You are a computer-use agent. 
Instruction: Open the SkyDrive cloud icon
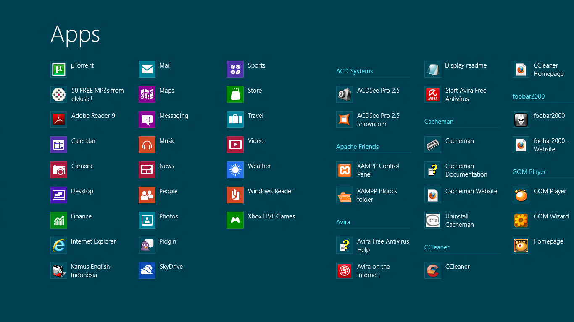coord(147,270)
